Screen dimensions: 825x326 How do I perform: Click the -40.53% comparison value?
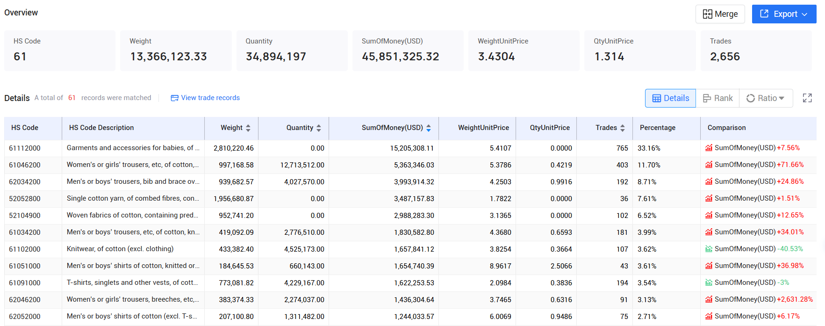[x=790, y=249]
